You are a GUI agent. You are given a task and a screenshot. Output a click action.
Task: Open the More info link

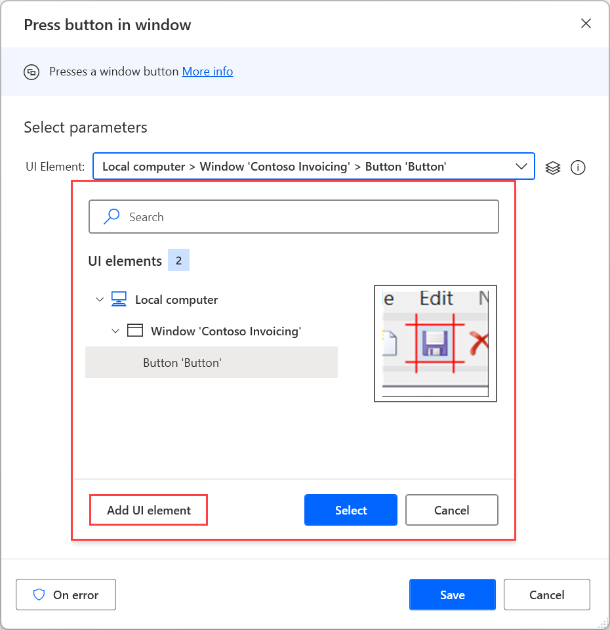(207, 72)
